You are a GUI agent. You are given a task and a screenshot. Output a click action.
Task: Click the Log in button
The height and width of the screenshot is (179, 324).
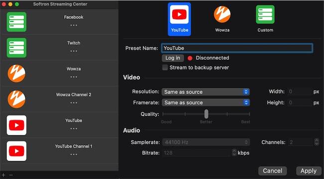click(x=173, y=58)
